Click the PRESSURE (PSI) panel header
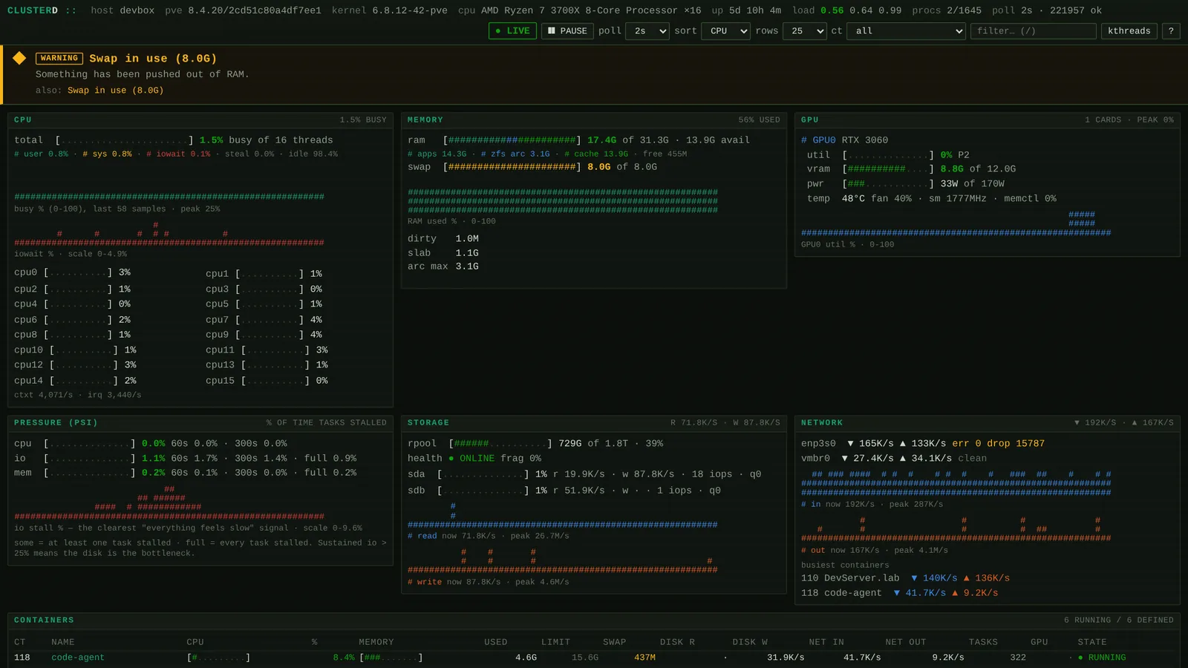This screenshot has width=1188, height=668. tap(200, 422)
